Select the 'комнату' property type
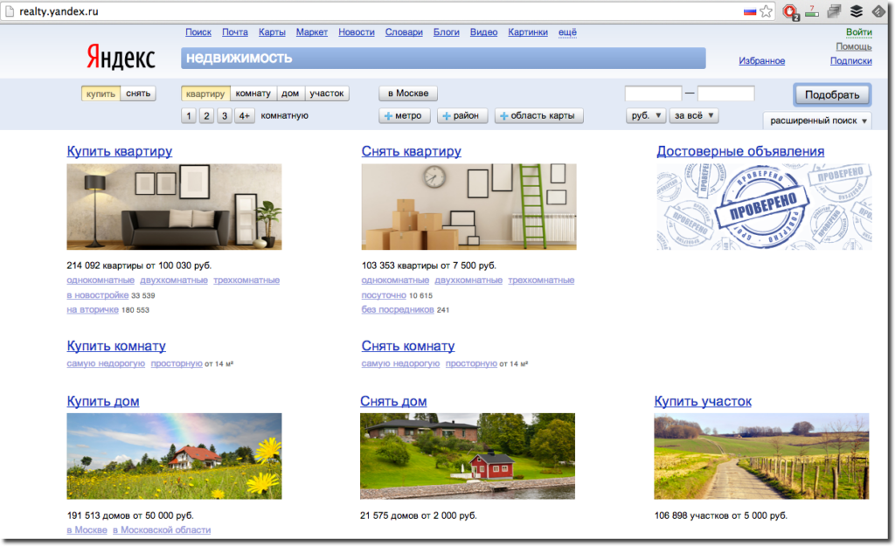The height and width of the screenshot is (546, 895). tap(254, 93)
